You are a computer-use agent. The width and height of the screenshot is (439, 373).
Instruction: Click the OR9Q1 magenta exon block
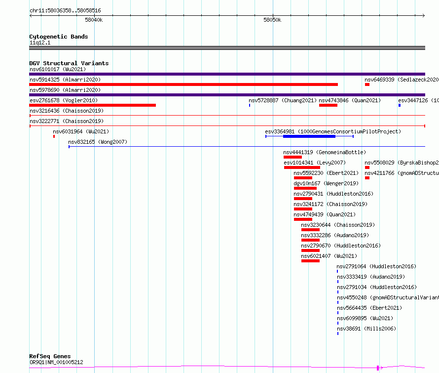coord(378,368)
